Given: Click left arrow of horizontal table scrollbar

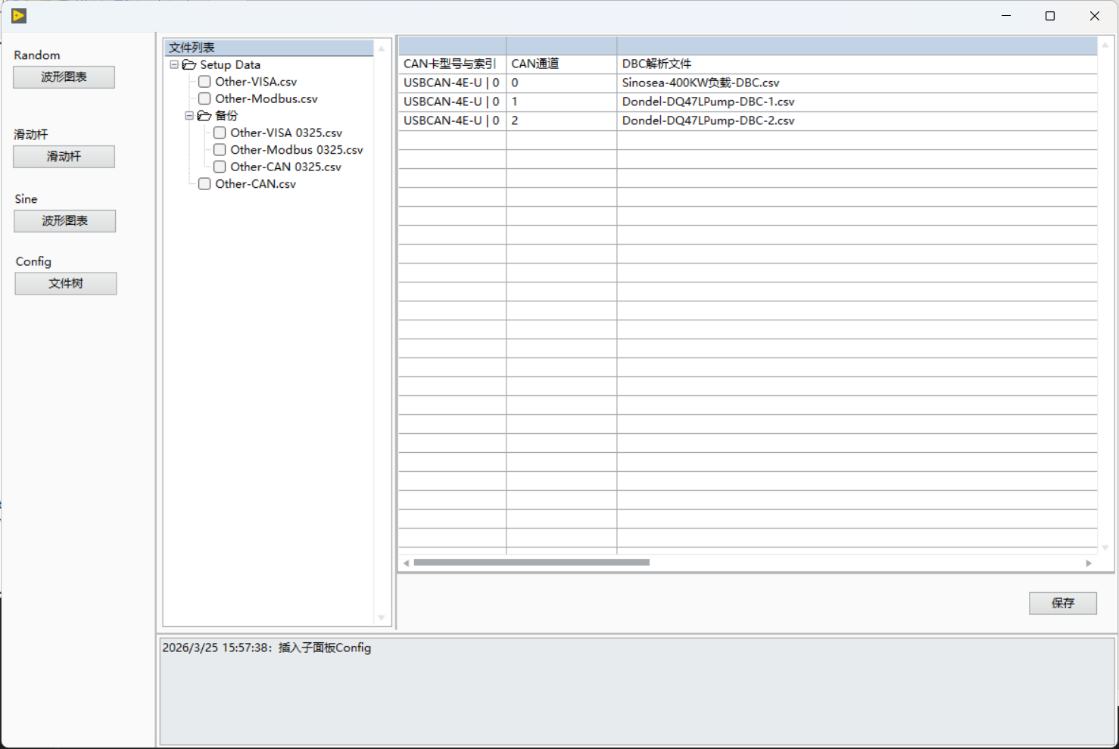Looking at the screenshot, I should coord(407,563).
